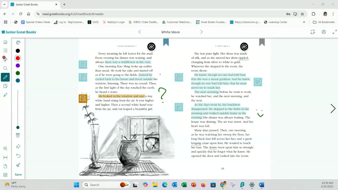Select the eraser tool

tap(18, 146)
